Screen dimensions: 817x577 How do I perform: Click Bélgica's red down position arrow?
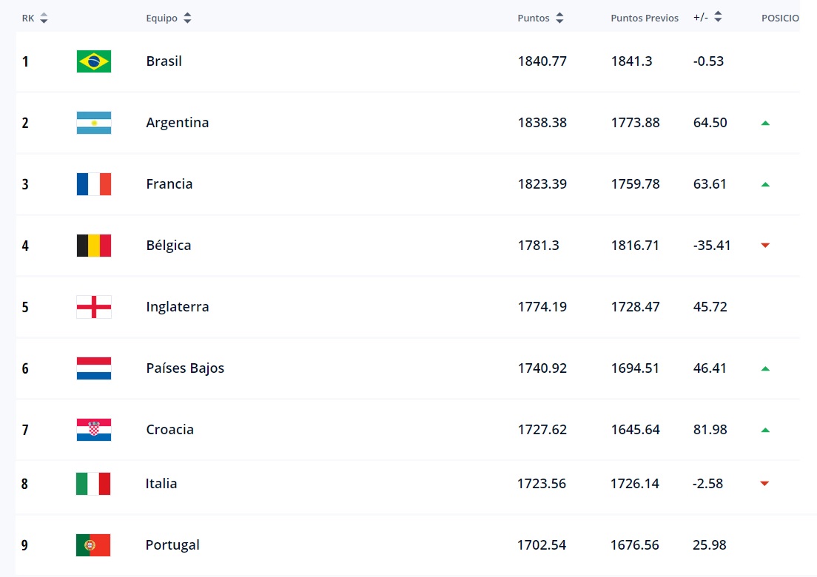(765, 246)
